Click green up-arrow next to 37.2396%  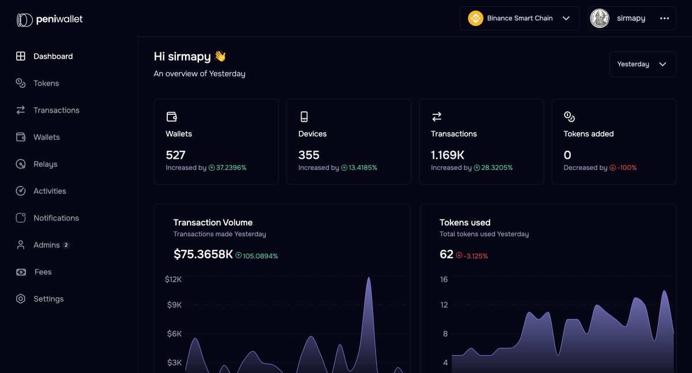coord(212,168)
